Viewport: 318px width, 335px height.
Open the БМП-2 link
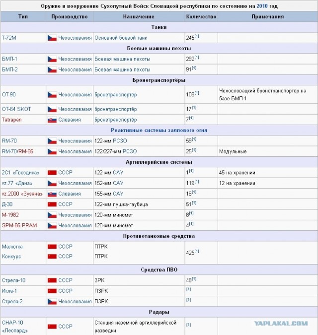9,69
